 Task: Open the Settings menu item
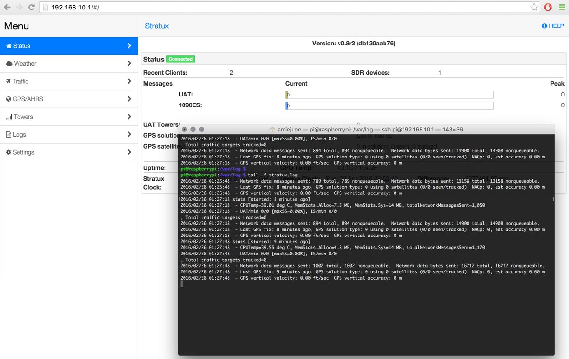(x=69, y=152)
